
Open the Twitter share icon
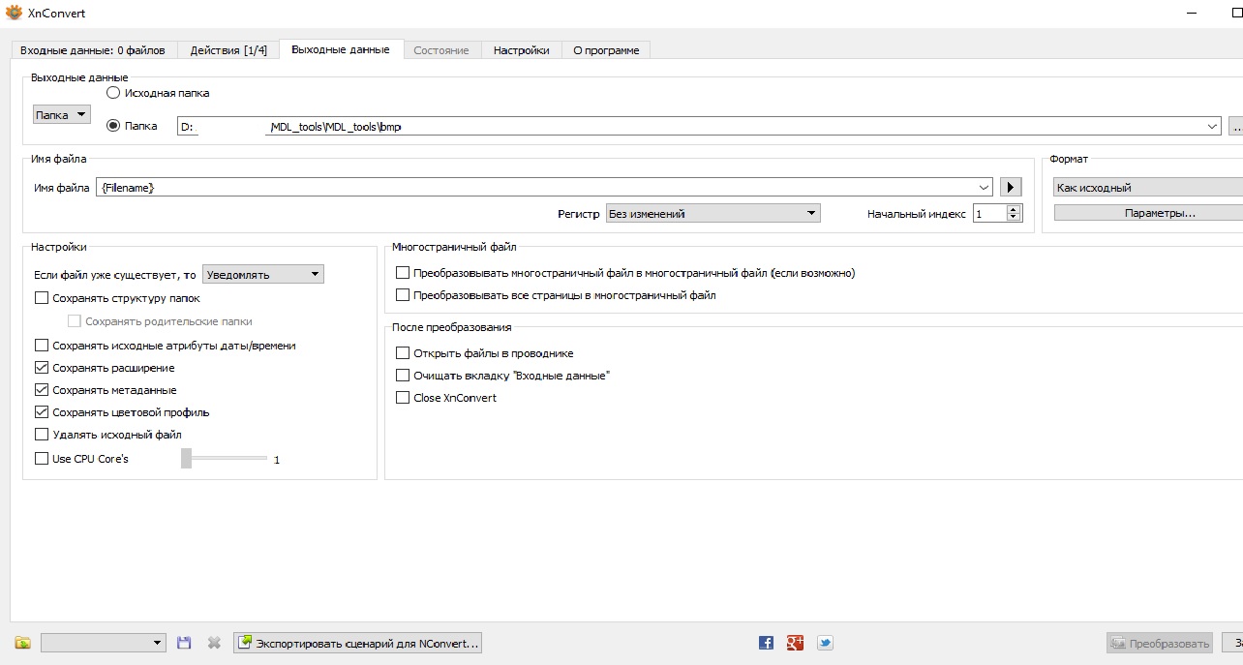pos(825,643)
